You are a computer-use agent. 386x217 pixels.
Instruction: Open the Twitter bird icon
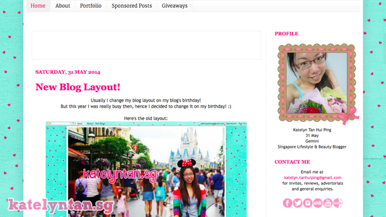pos(297,203)
